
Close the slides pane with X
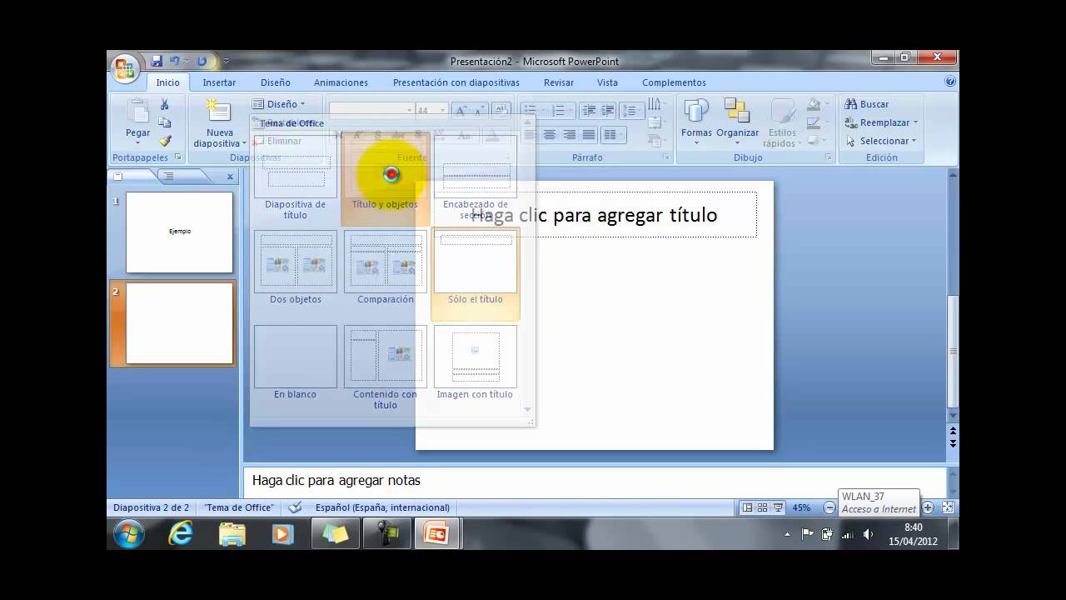[x=230, y=176]
